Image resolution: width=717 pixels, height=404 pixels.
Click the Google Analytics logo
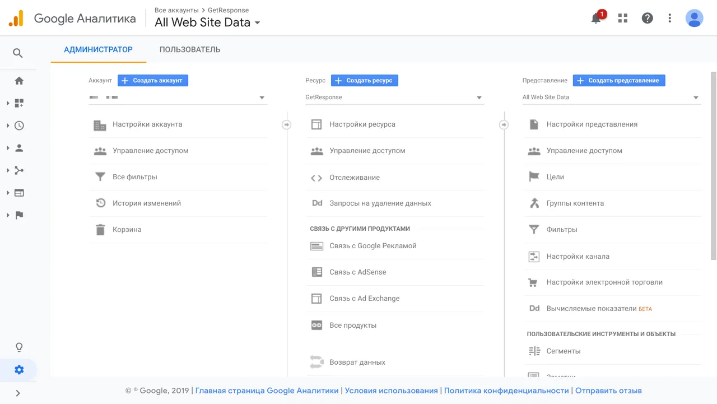pyautogui.click(x=16, y=18)
